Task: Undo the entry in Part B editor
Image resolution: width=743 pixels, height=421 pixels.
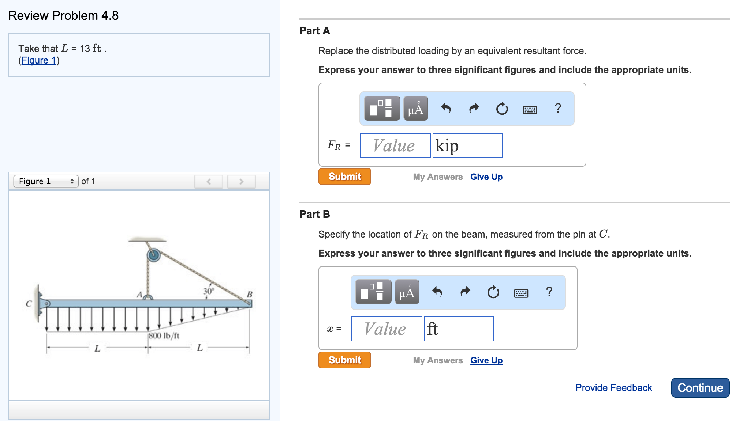Action: click(x=438, y=292)
